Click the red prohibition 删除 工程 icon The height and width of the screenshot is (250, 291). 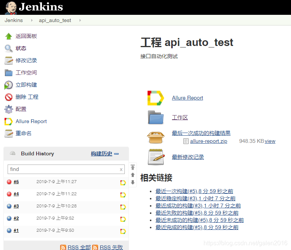[8, 97]
